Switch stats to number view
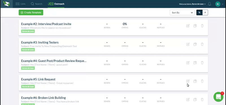The width and height of the screenshot is (226, 105). click(205, 12)
